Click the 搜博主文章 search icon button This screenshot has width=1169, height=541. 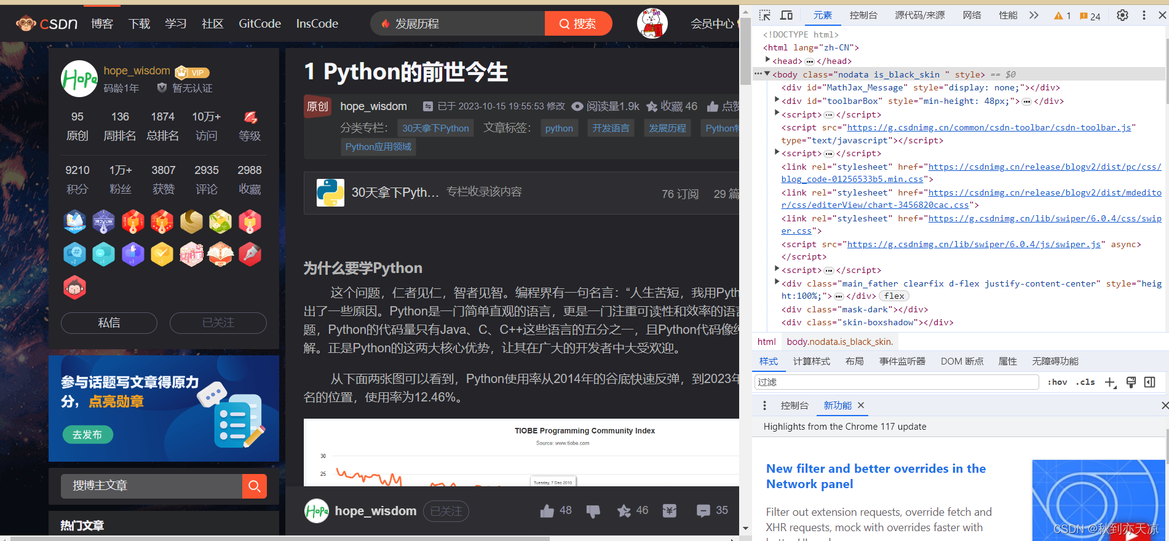click(255, 486)
